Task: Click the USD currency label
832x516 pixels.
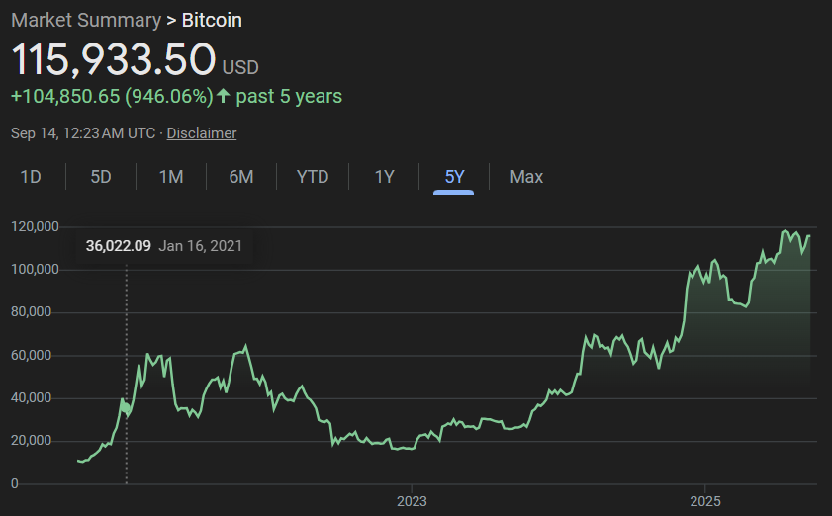Action: coord(240,68)
